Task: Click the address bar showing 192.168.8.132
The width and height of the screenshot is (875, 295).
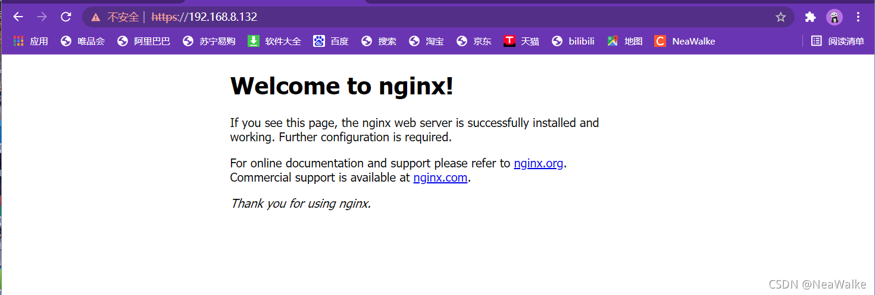Action: (438, 17)
